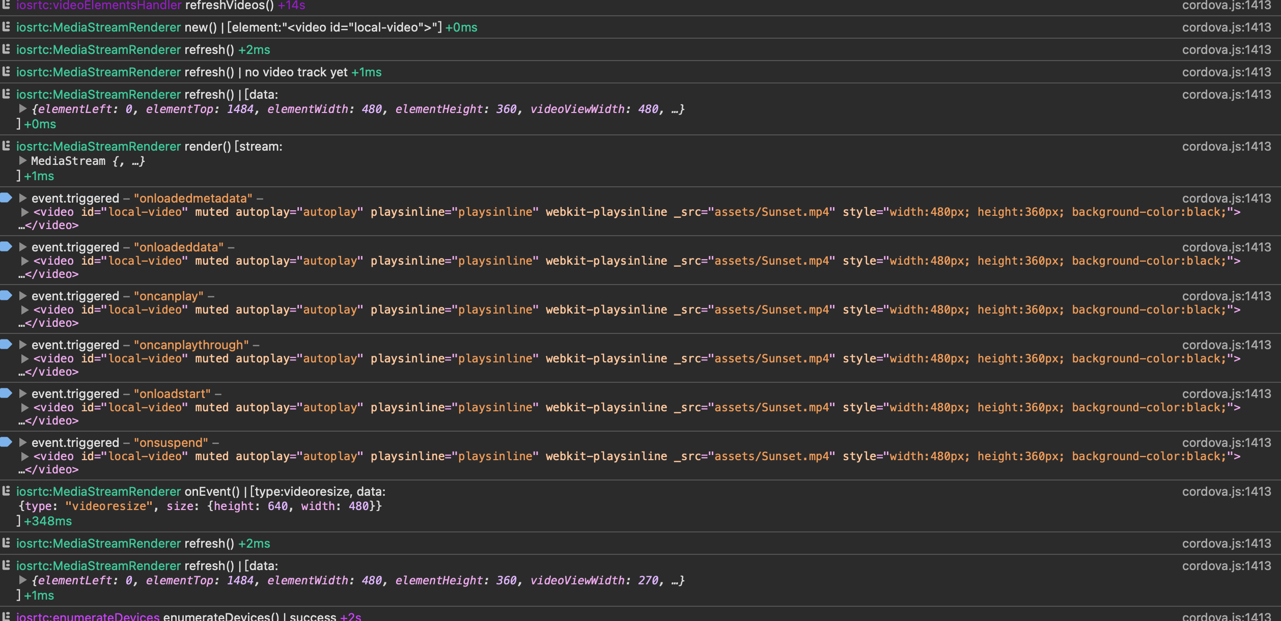
Task: Expand the onloadstart event.triggered message
Action: [x=22, y=393]
